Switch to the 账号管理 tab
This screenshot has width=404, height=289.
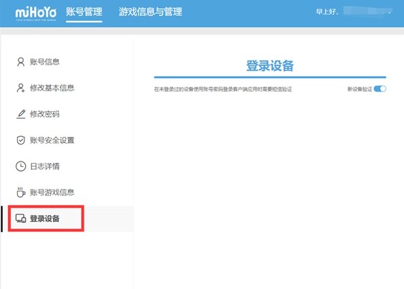tap(84, 12)
